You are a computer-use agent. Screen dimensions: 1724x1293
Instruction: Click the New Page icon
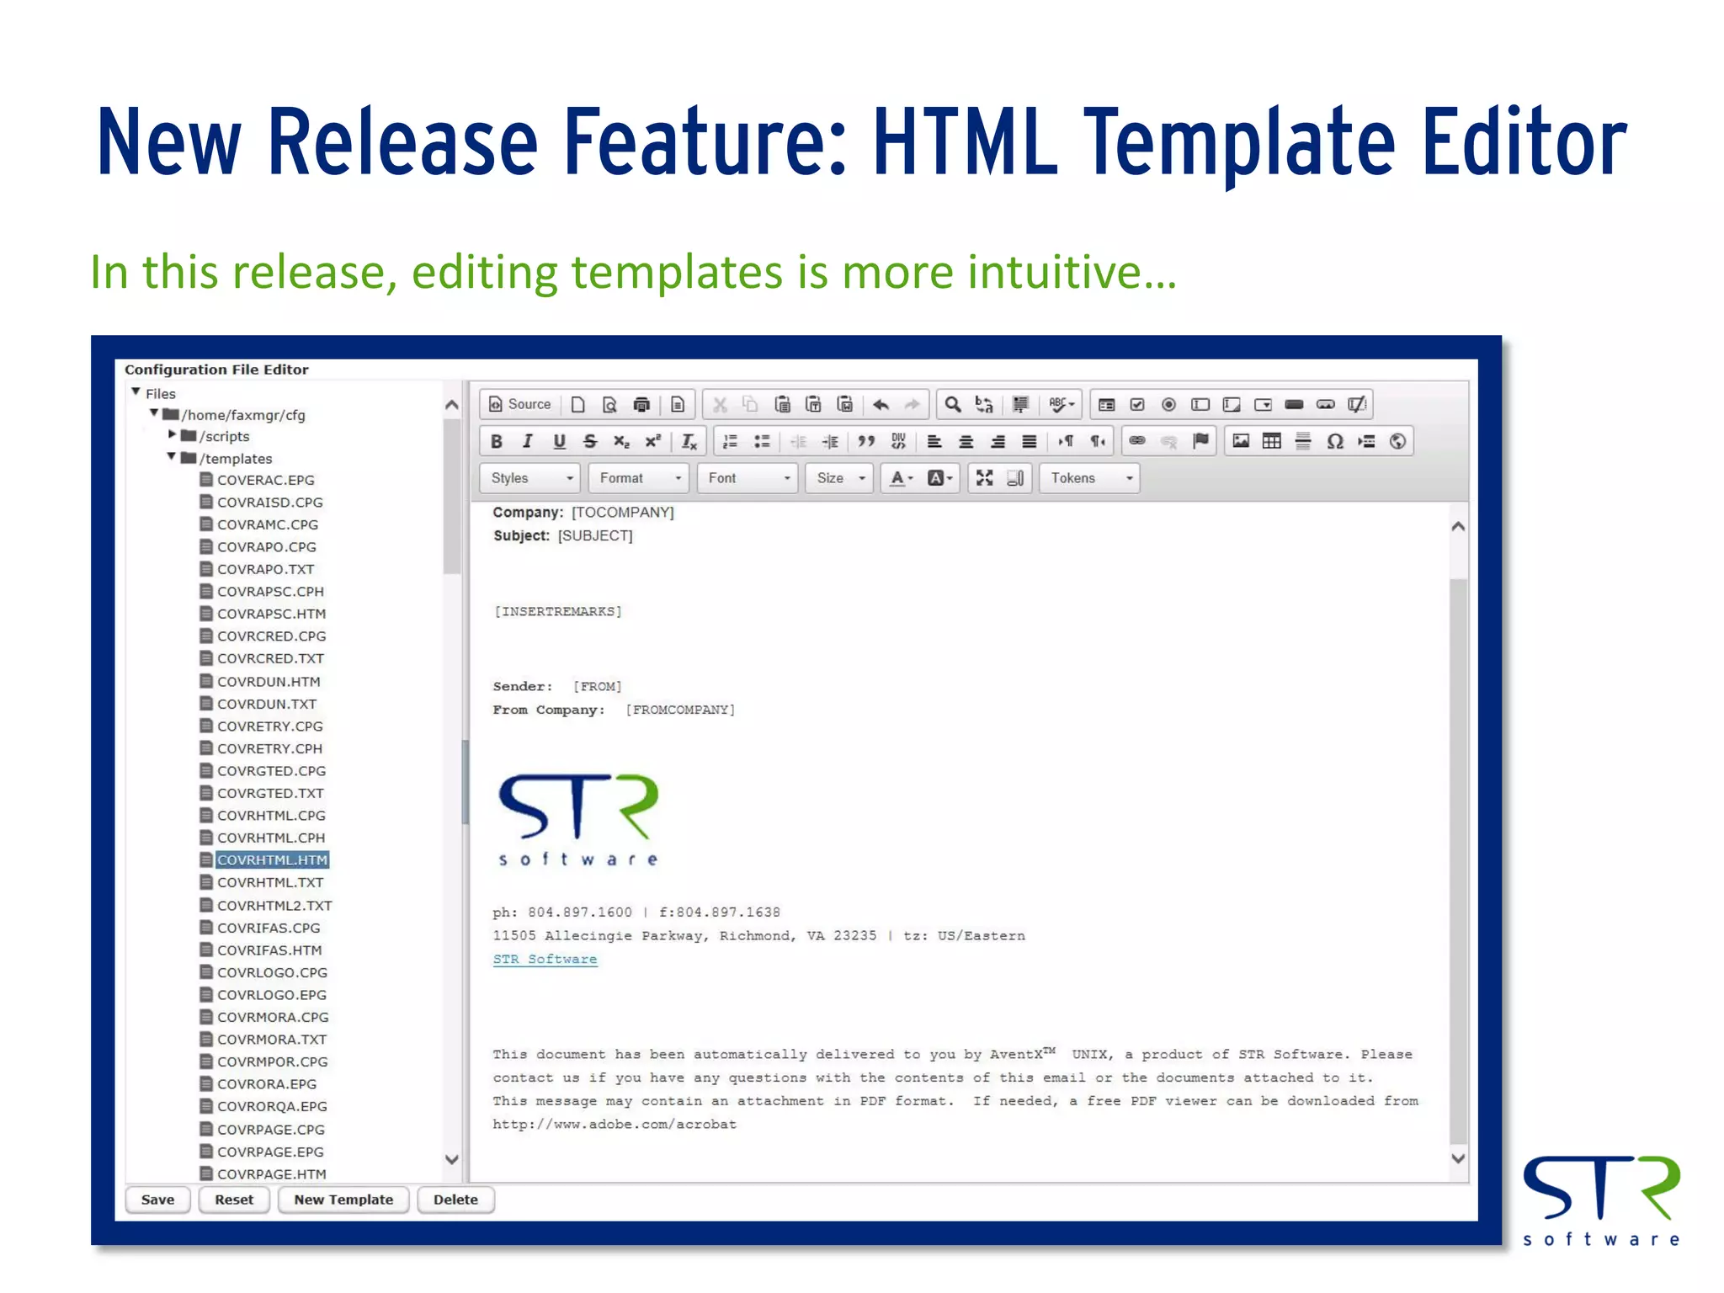[x=577, y=405]
